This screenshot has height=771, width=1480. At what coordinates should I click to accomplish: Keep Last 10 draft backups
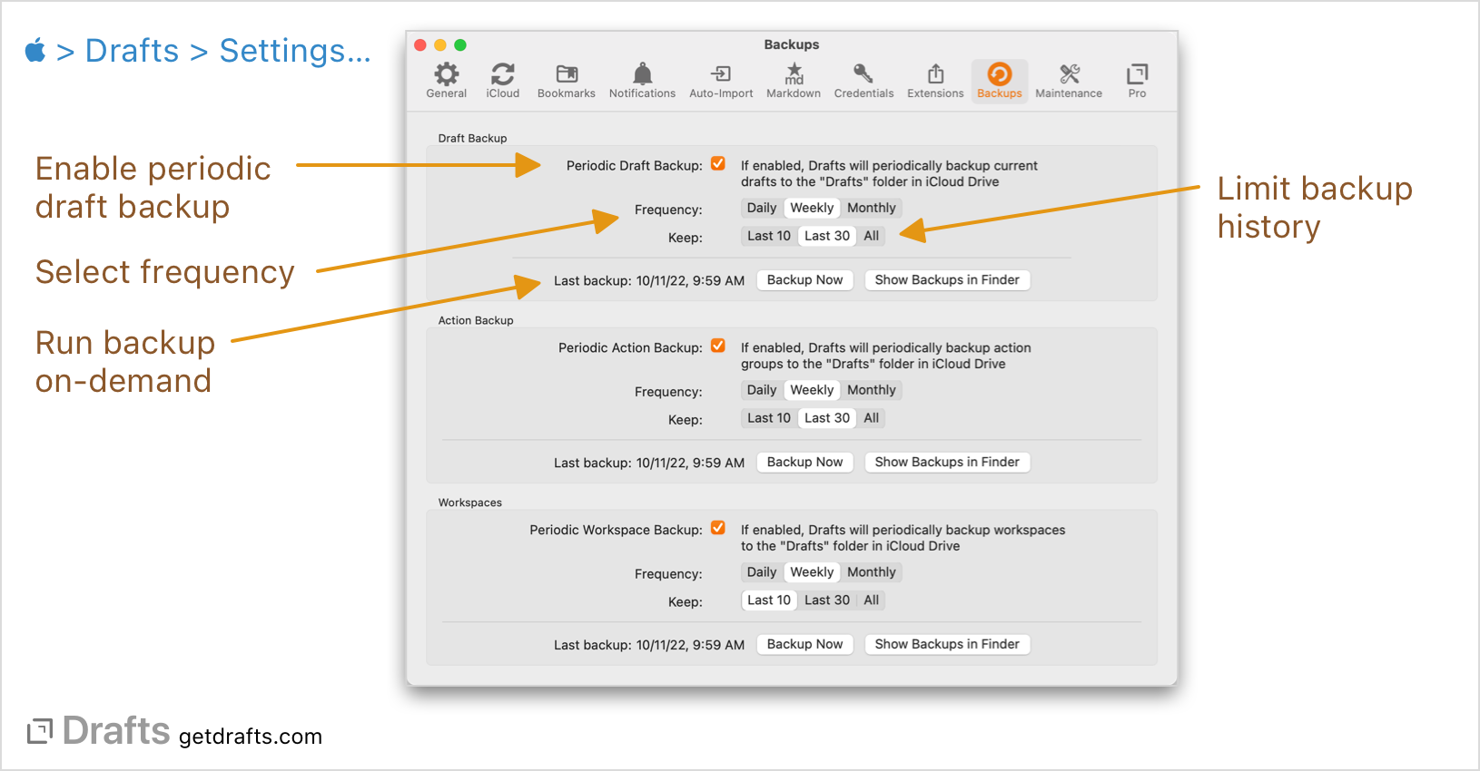(x=769, y=236)
